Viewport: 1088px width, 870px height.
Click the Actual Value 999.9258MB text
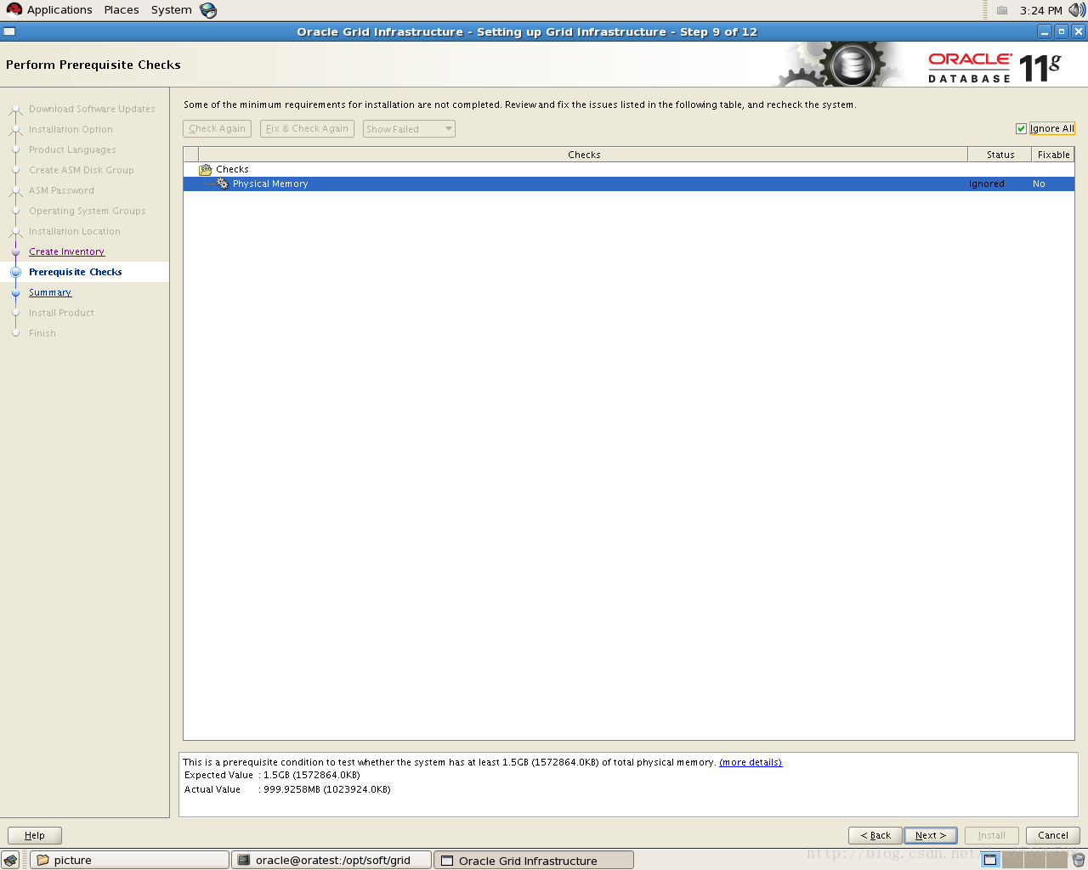tap(287, 789)
